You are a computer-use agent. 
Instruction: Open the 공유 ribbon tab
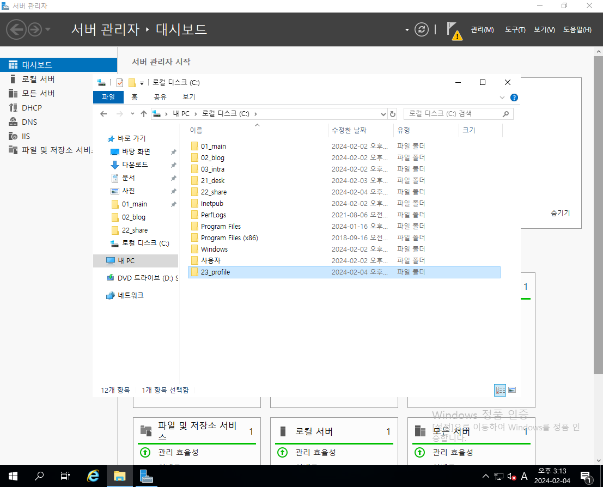pyautogui.click(x=160, y=97)
